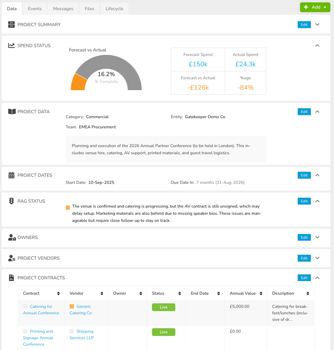Screen dimensions: 334x350
Task: Click the Project Dates calendar icon
Action: pos(11,175)
